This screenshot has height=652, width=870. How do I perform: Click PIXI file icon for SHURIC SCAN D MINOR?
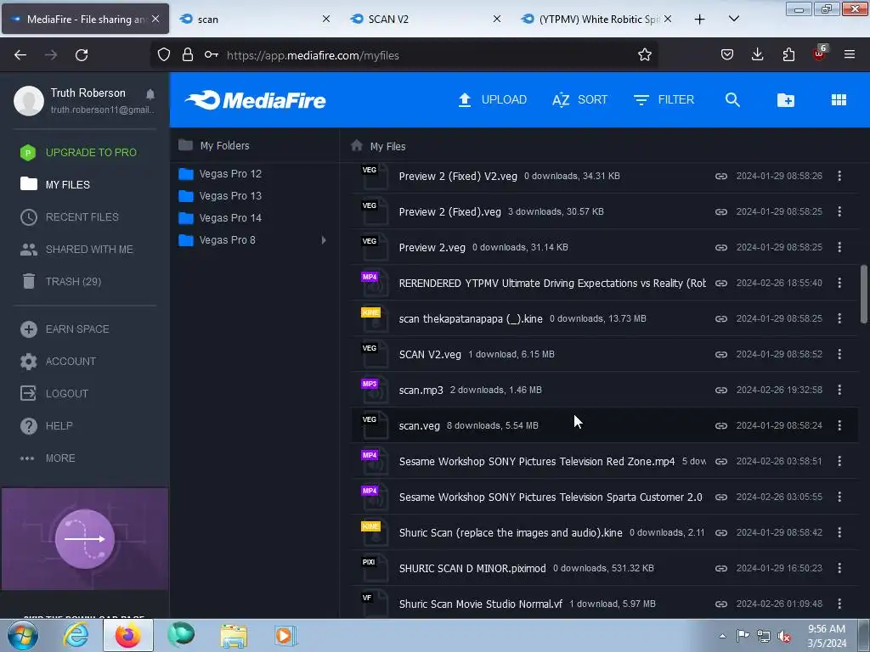point(375,568)
